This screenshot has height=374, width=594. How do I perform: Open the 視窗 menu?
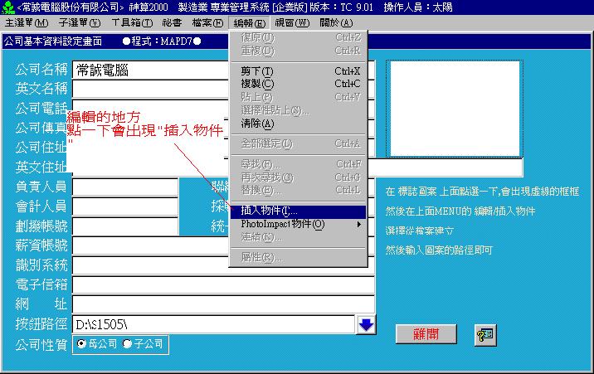pos(291,22)
